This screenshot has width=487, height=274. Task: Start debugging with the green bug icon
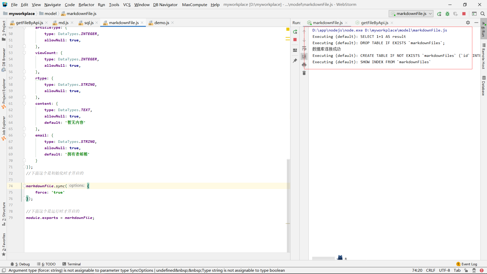click(x=447, y=14)
